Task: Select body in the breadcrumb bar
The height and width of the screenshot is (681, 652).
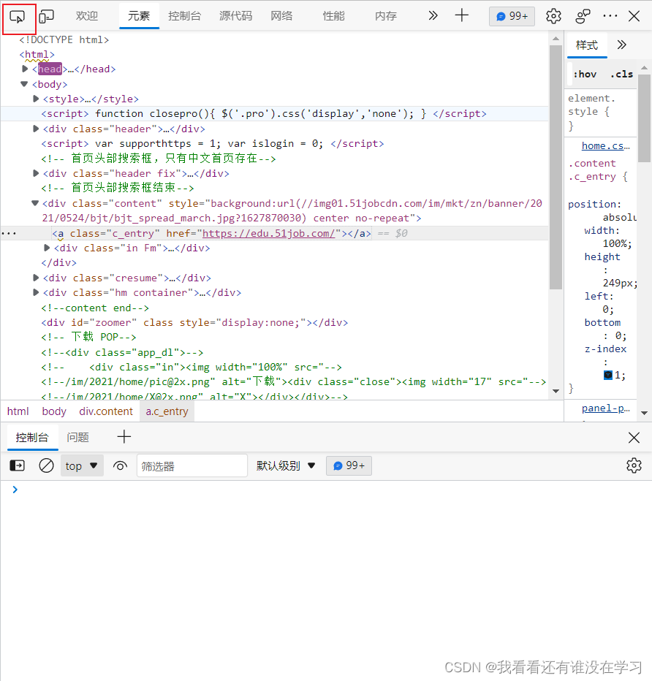Action: pos(54,411)
